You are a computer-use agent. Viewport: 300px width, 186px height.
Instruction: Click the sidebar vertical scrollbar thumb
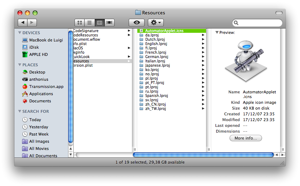[70, 87]
